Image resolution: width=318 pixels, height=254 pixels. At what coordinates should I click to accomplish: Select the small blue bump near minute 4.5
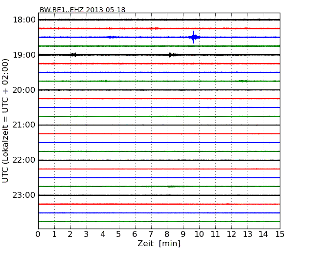tap(112, 37)
